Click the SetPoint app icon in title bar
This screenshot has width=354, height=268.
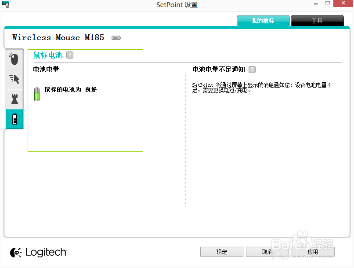coord(6,4)
